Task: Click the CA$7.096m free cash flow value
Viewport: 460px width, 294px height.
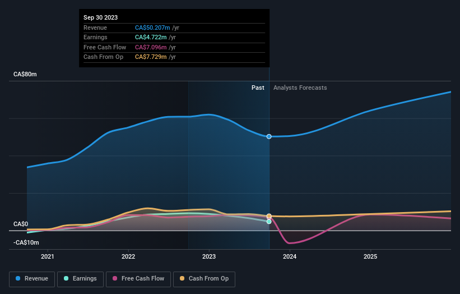Action: [151, 47]
